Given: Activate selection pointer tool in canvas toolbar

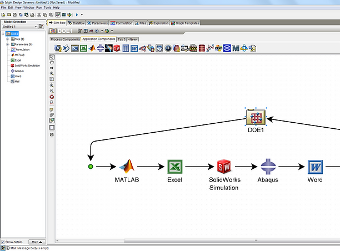Looking at the screenshot, I should click(x=52, y=57).
